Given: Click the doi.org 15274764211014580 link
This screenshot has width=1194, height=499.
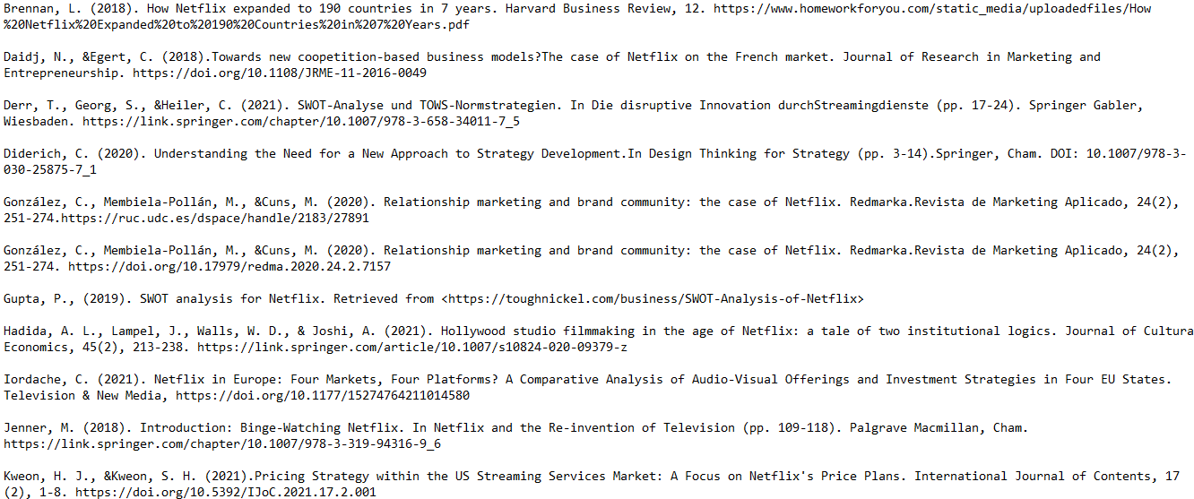Looking at the screenshot, I should pyautogui.click(x=323, y=395).
